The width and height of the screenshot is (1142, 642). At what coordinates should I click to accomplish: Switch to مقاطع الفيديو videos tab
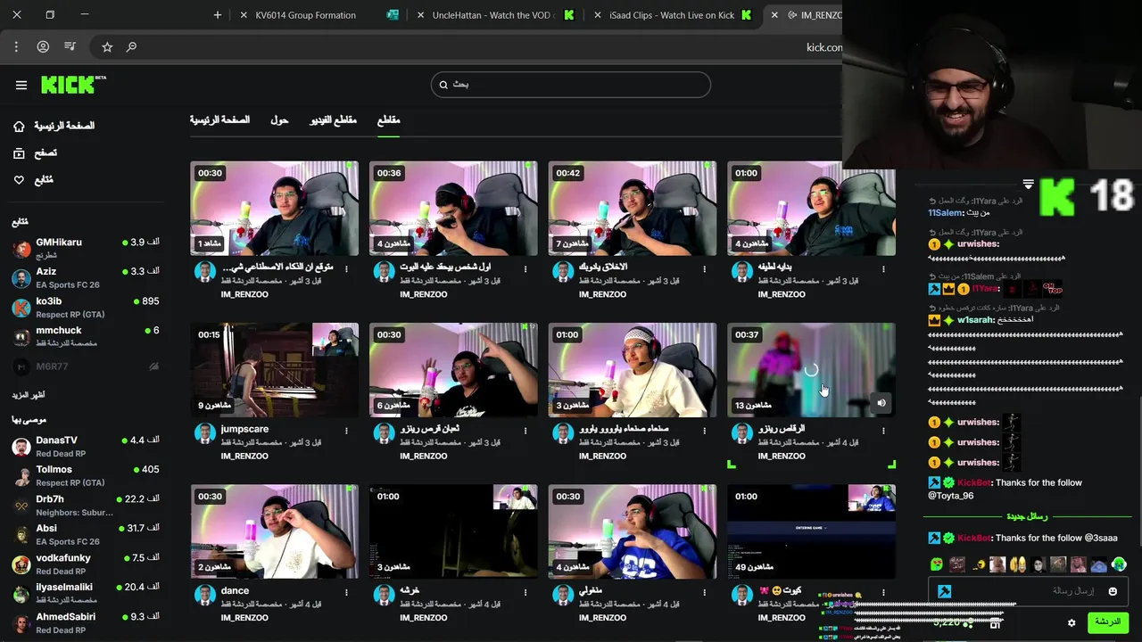pyautogui.click(x=333, y=120)
